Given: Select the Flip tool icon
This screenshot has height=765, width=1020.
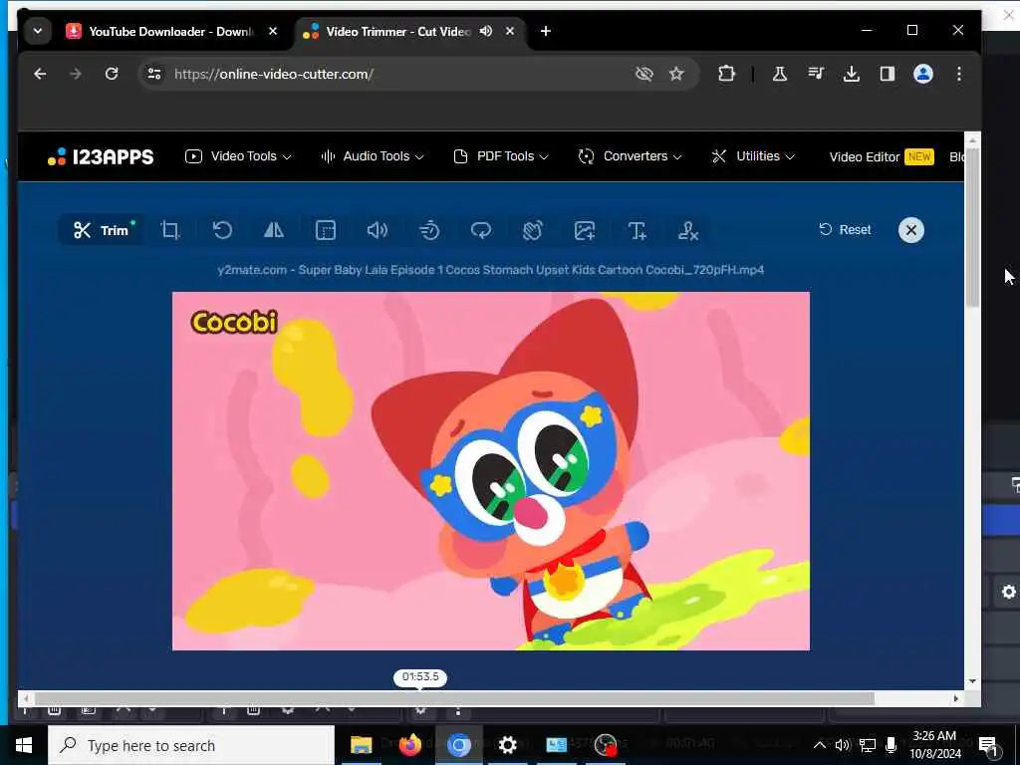Looking at the screenshot, I should (x=274, y=230).
